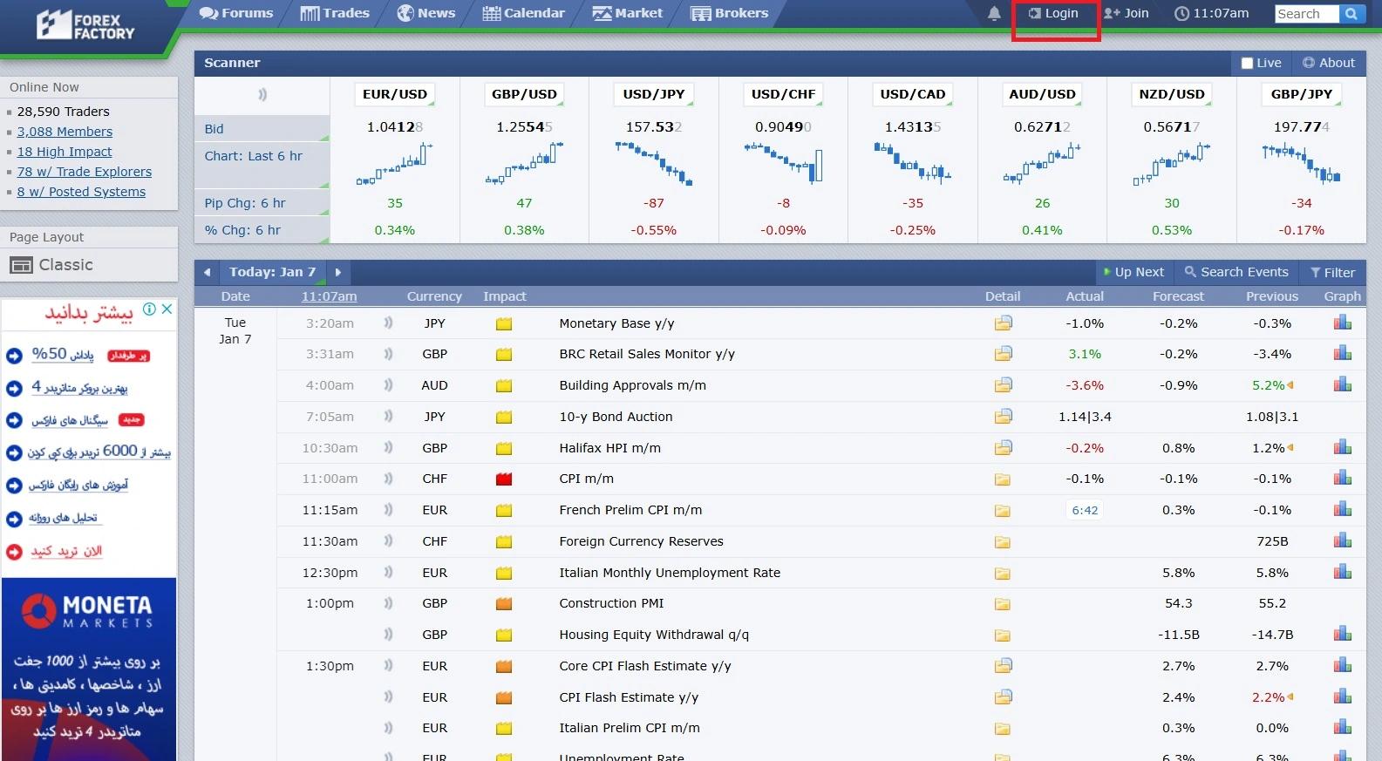Toggle sound alert for BRC Retail Sales
This screenshot has width=1382, height=761.
tap(388, 354)
